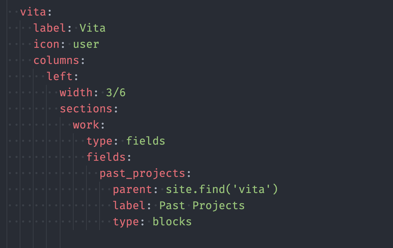The image size is (393, 248).
Task: Click the "columns" key
Action: (x=56, y=60)
